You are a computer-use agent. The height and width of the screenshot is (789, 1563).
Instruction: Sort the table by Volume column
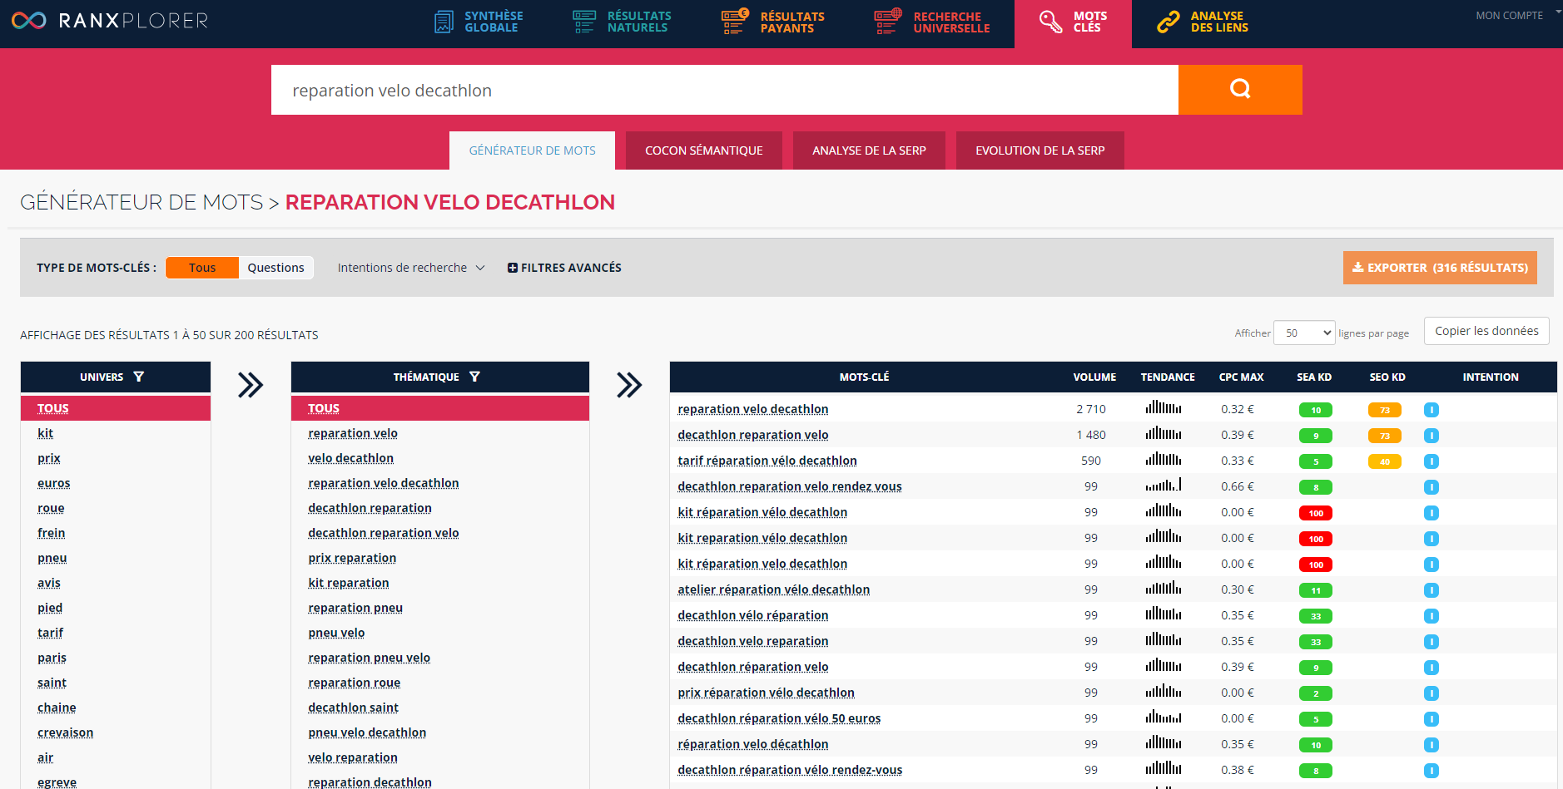click(1094, 377)
